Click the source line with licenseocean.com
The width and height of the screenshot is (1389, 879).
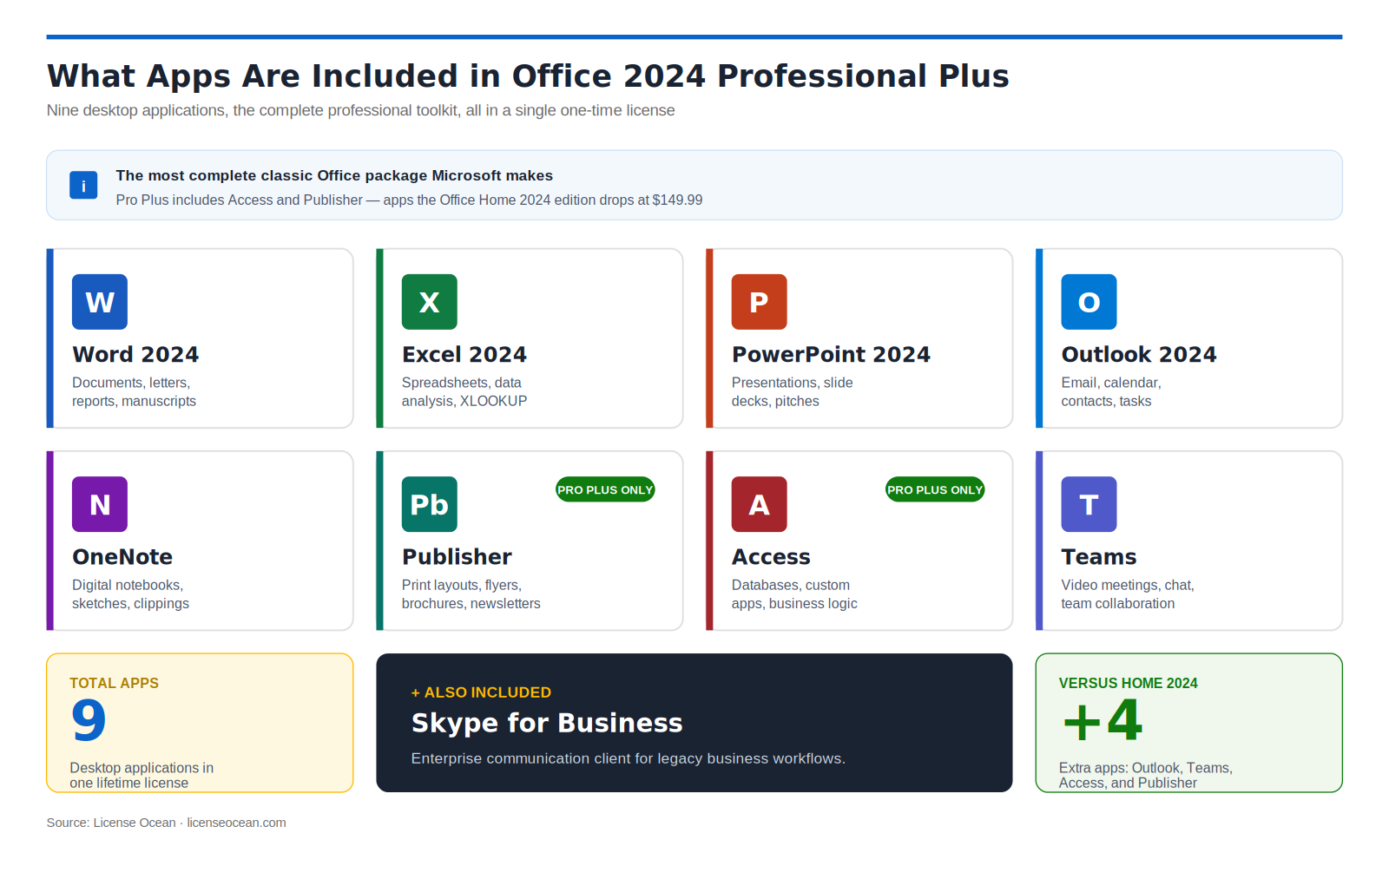coord(166,823)
